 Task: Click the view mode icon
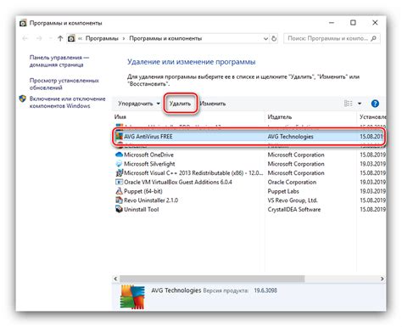tap(349, 104)
